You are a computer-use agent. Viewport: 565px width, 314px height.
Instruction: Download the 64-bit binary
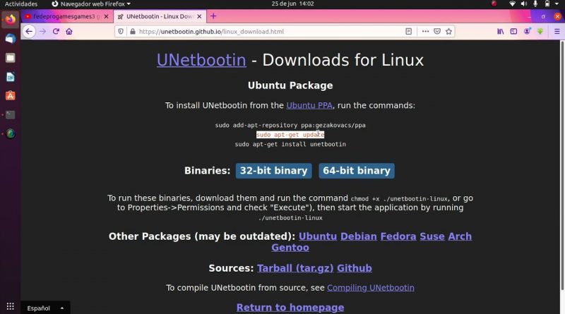[357, 171]
